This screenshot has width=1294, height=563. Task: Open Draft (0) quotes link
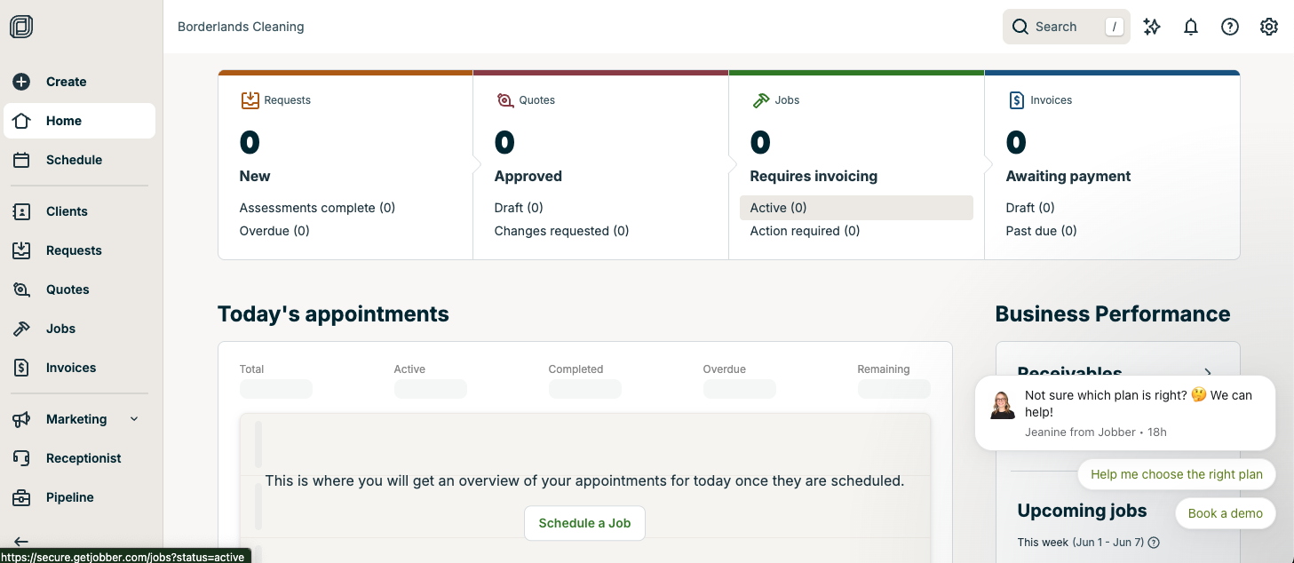click(x=519, y=208)
